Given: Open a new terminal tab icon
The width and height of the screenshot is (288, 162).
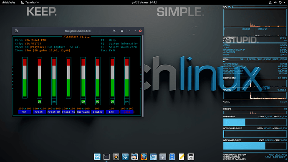Looking at the screenshot, I should pos(16,31).
